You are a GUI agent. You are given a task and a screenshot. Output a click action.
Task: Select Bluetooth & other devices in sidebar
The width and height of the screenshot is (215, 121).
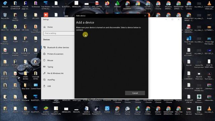pos(58,47)
